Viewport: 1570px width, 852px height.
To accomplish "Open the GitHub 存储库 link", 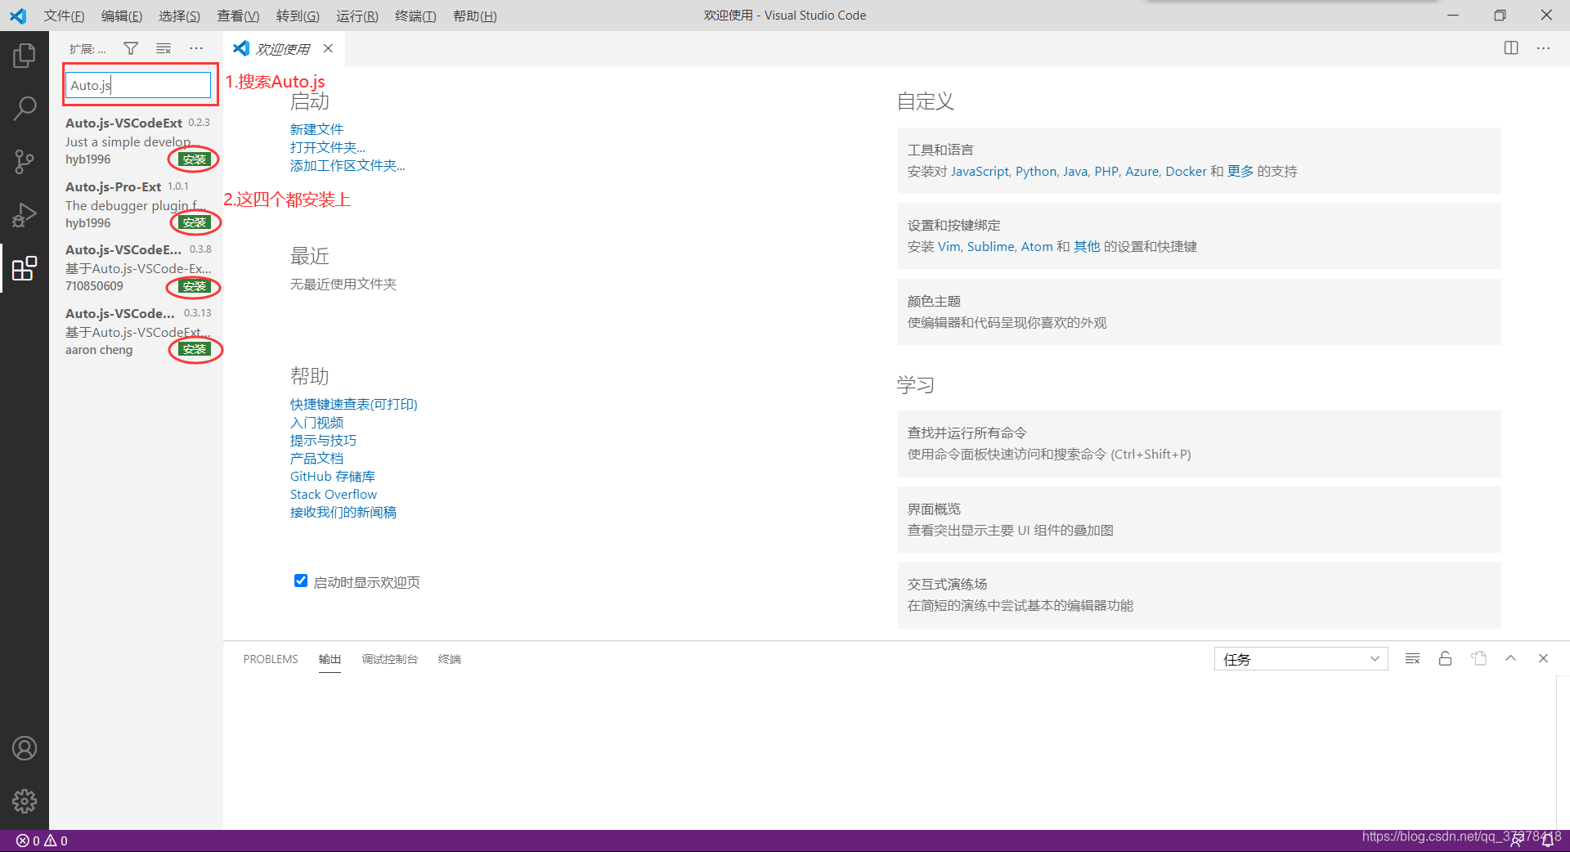I will point(332,476).
